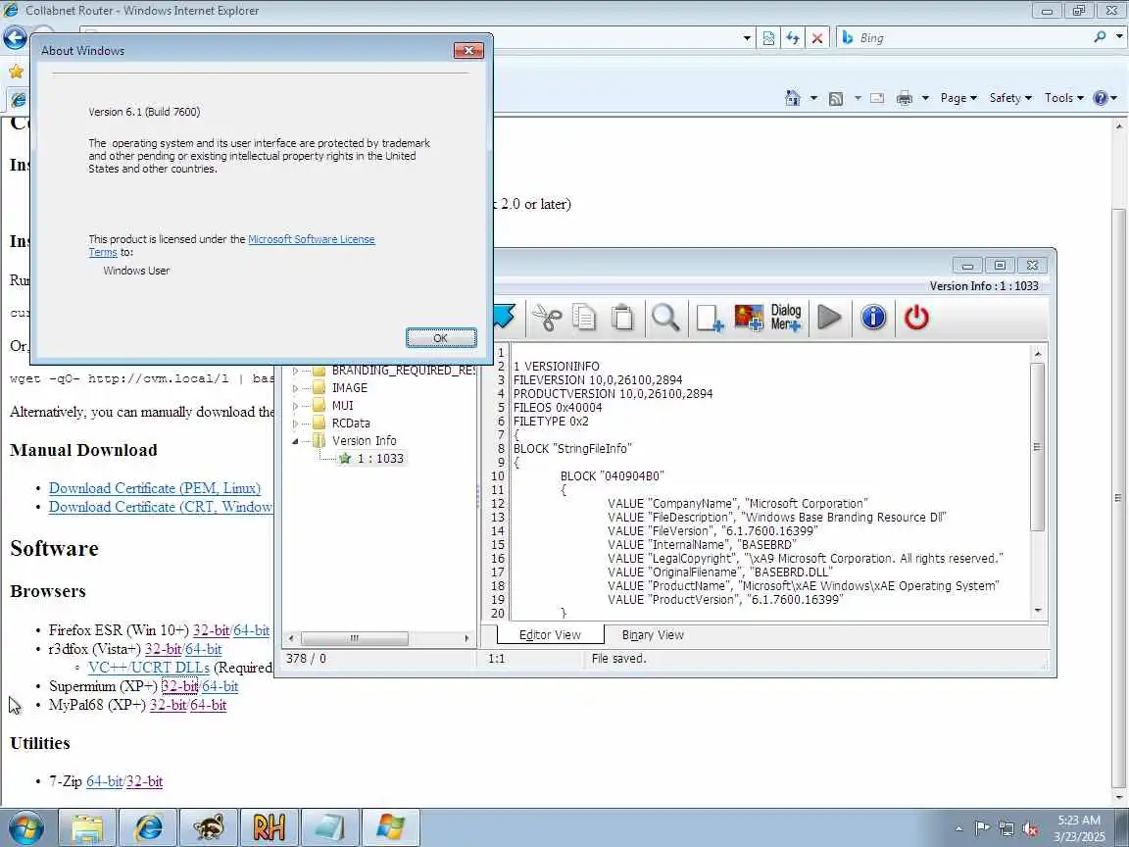1129x847 pixels.
Task: Click the Read Mail icon in IE
Action: tap(877, 98)
